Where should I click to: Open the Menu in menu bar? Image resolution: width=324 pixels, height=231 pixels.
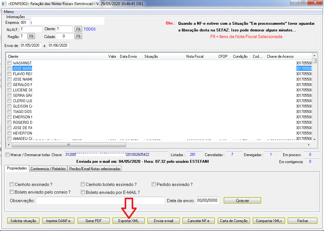point(9,12)
